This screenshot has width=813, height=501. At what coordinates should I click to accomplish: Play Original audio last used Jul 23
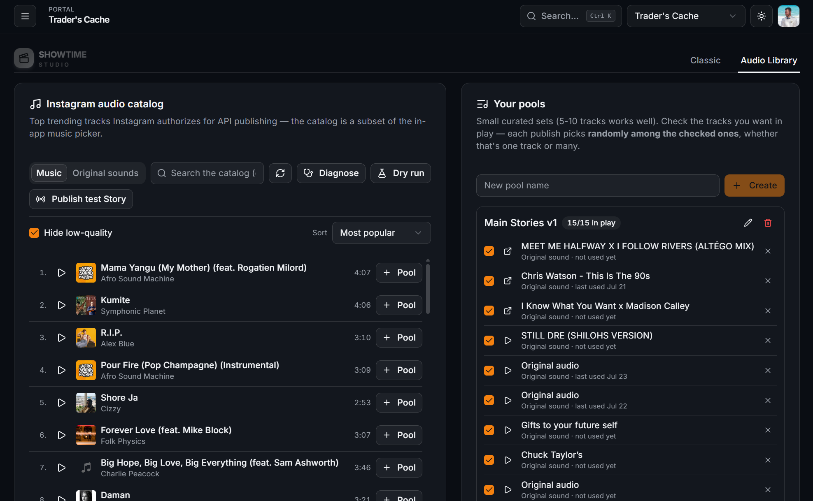pos(508,371)
